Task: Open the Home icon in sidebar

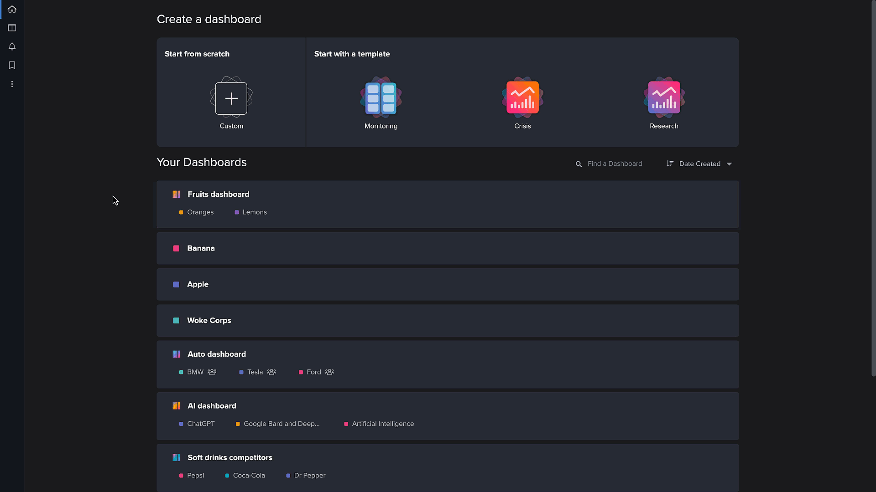Action: point(12,9)
